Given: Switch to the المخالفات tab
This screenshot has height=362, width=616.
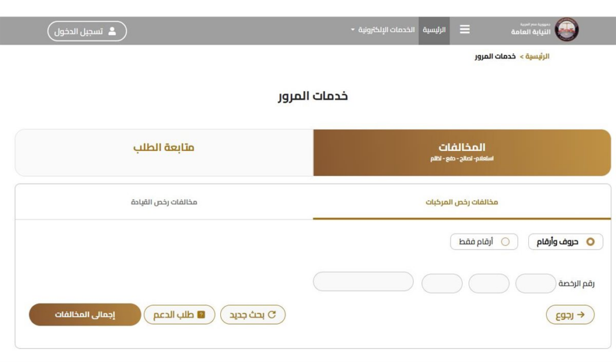Looking at the screenshot, I should (x=462, y=152).
